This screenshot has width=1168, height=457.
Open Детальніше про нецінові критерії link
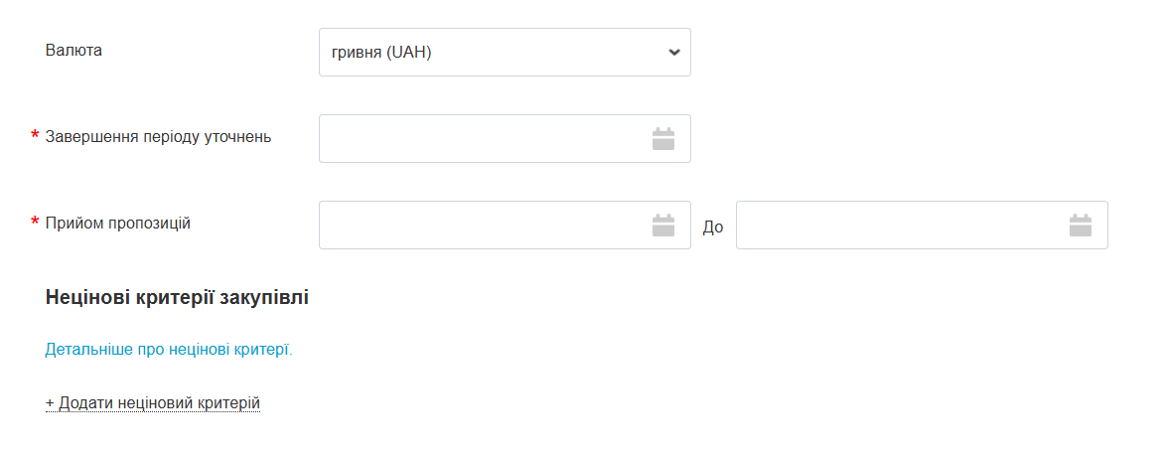coord(169,350)
